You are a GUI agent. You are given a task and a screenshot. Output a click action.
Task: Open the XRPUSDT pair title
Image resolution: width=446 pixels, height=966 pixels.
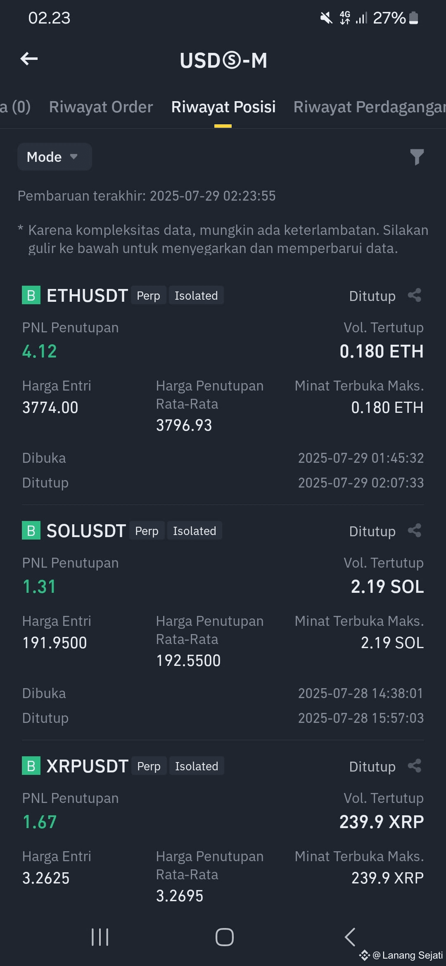pyautogui.click(x=88, y=766)
